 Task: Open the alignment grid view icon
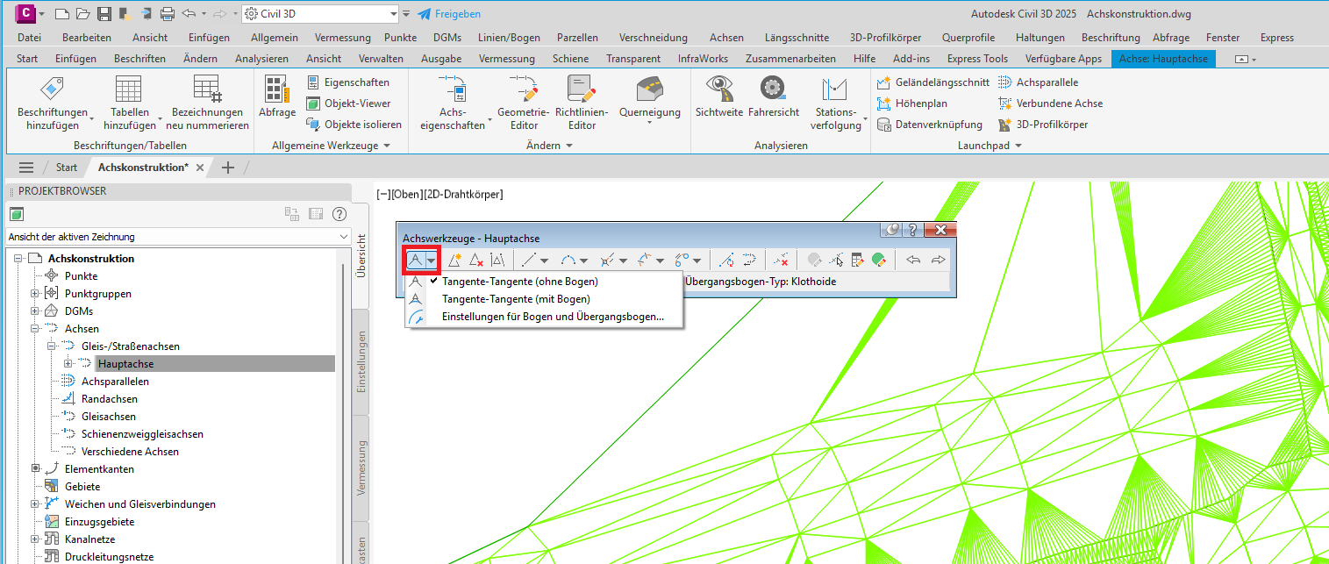[x=857, y=260]
